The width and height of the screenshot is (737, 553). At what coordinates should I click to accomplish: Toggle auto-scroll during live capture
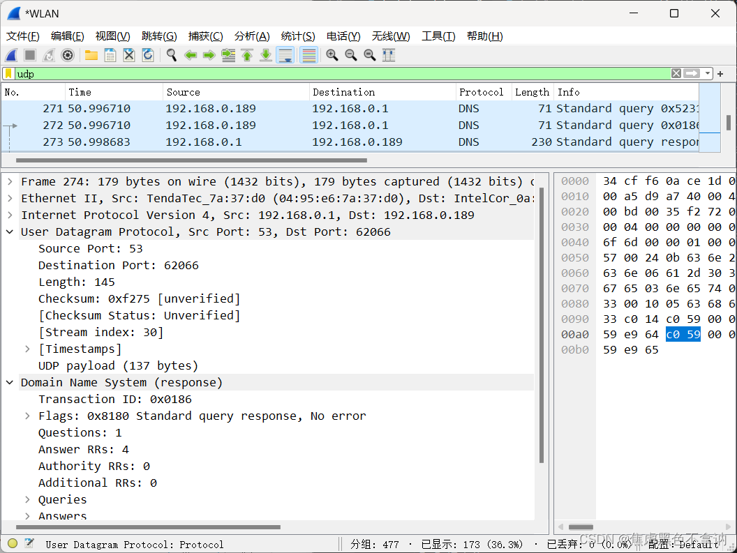(x=285, y=55)
